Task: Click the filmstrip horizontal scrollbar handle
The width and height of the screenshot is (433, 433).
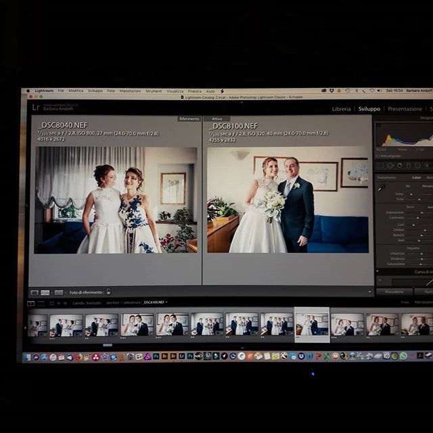Action: click(108, 345)
